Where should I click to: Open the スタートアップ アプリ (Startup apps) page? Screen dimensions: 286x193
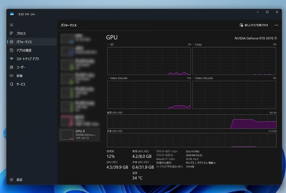(11, 59)
